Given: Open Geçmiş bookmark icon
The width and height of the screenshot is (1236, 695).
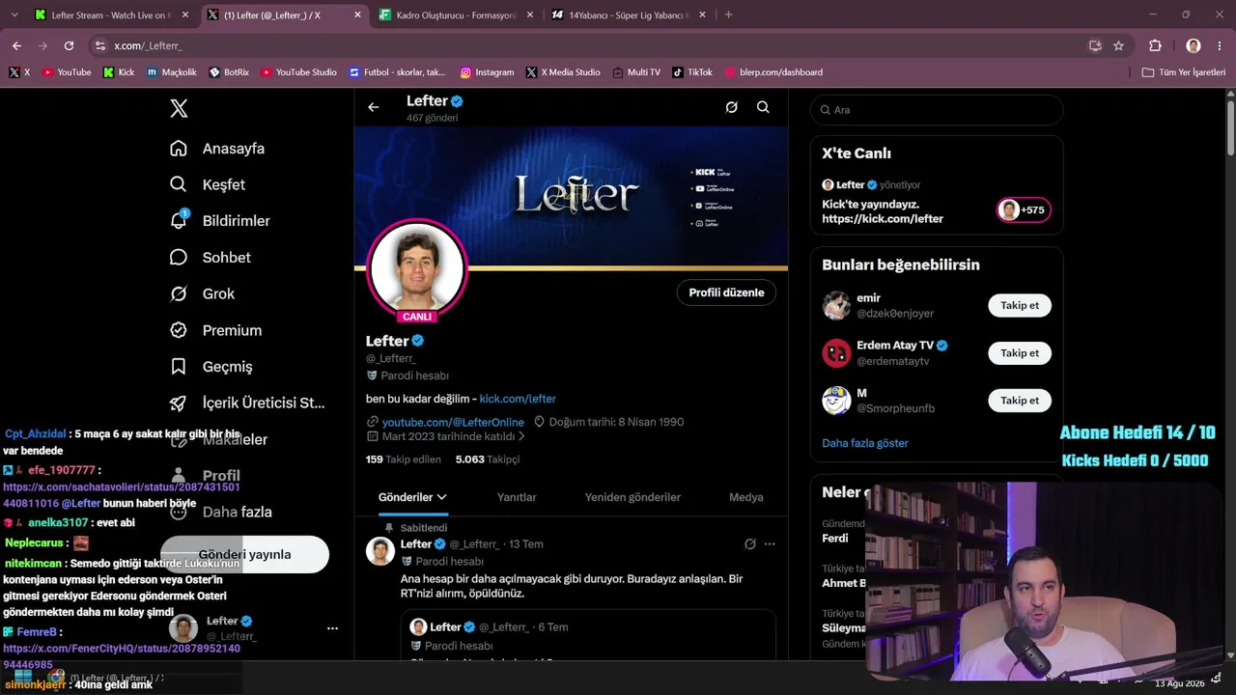Looking at the screenshot, I should [179, 367].
